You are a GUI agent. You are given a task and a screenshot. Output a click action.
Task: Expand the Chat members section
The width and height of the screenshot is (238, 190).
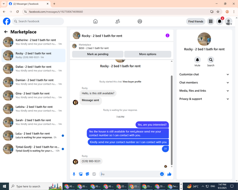[x=204, y=83]
